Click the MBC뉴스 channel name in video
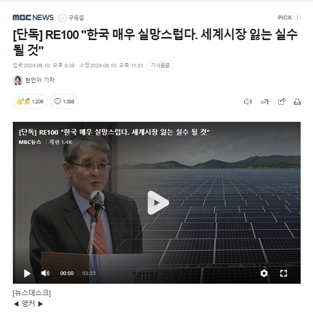The height and width of the screenshot is (312, 313). pyautogui.click(x=30, y=142)
